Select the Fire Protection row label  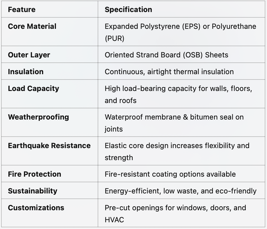(x=34, y=174)
